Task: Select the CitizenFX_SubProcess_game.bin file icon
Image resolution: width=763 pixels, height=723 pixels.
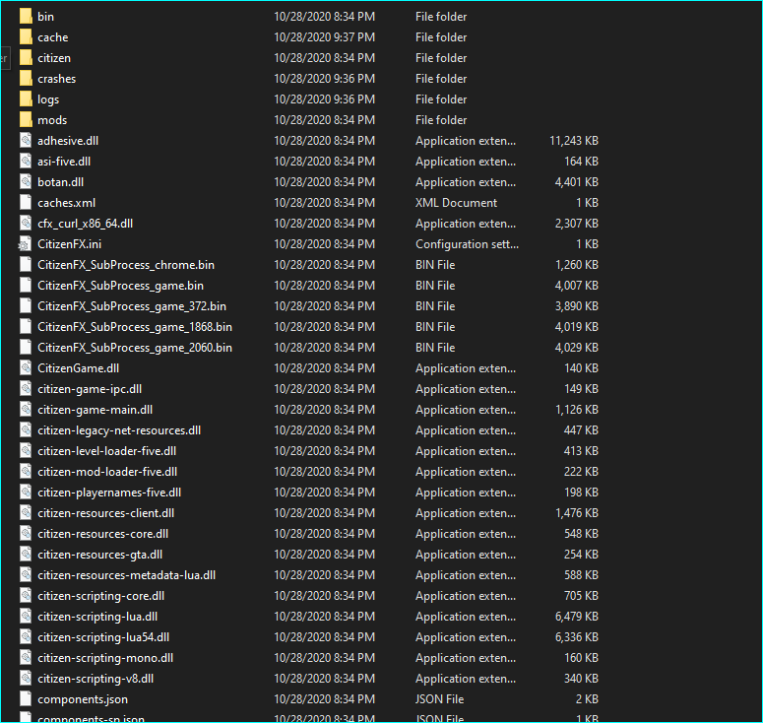Action: pos(26,286)
